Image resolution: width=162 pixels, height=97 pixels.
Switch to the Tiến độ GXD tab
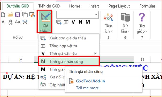49,6
